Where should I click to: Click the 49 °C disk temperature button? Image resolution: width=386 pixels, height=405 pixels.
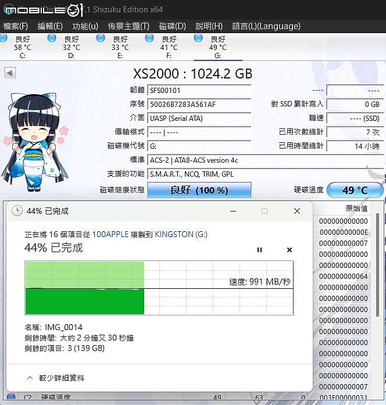[355, 190]
